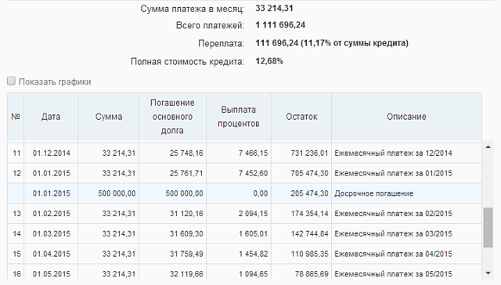The width and height of the screenshot is (501, 285).
Task: Click row number 13
Action: pos(16,214)
